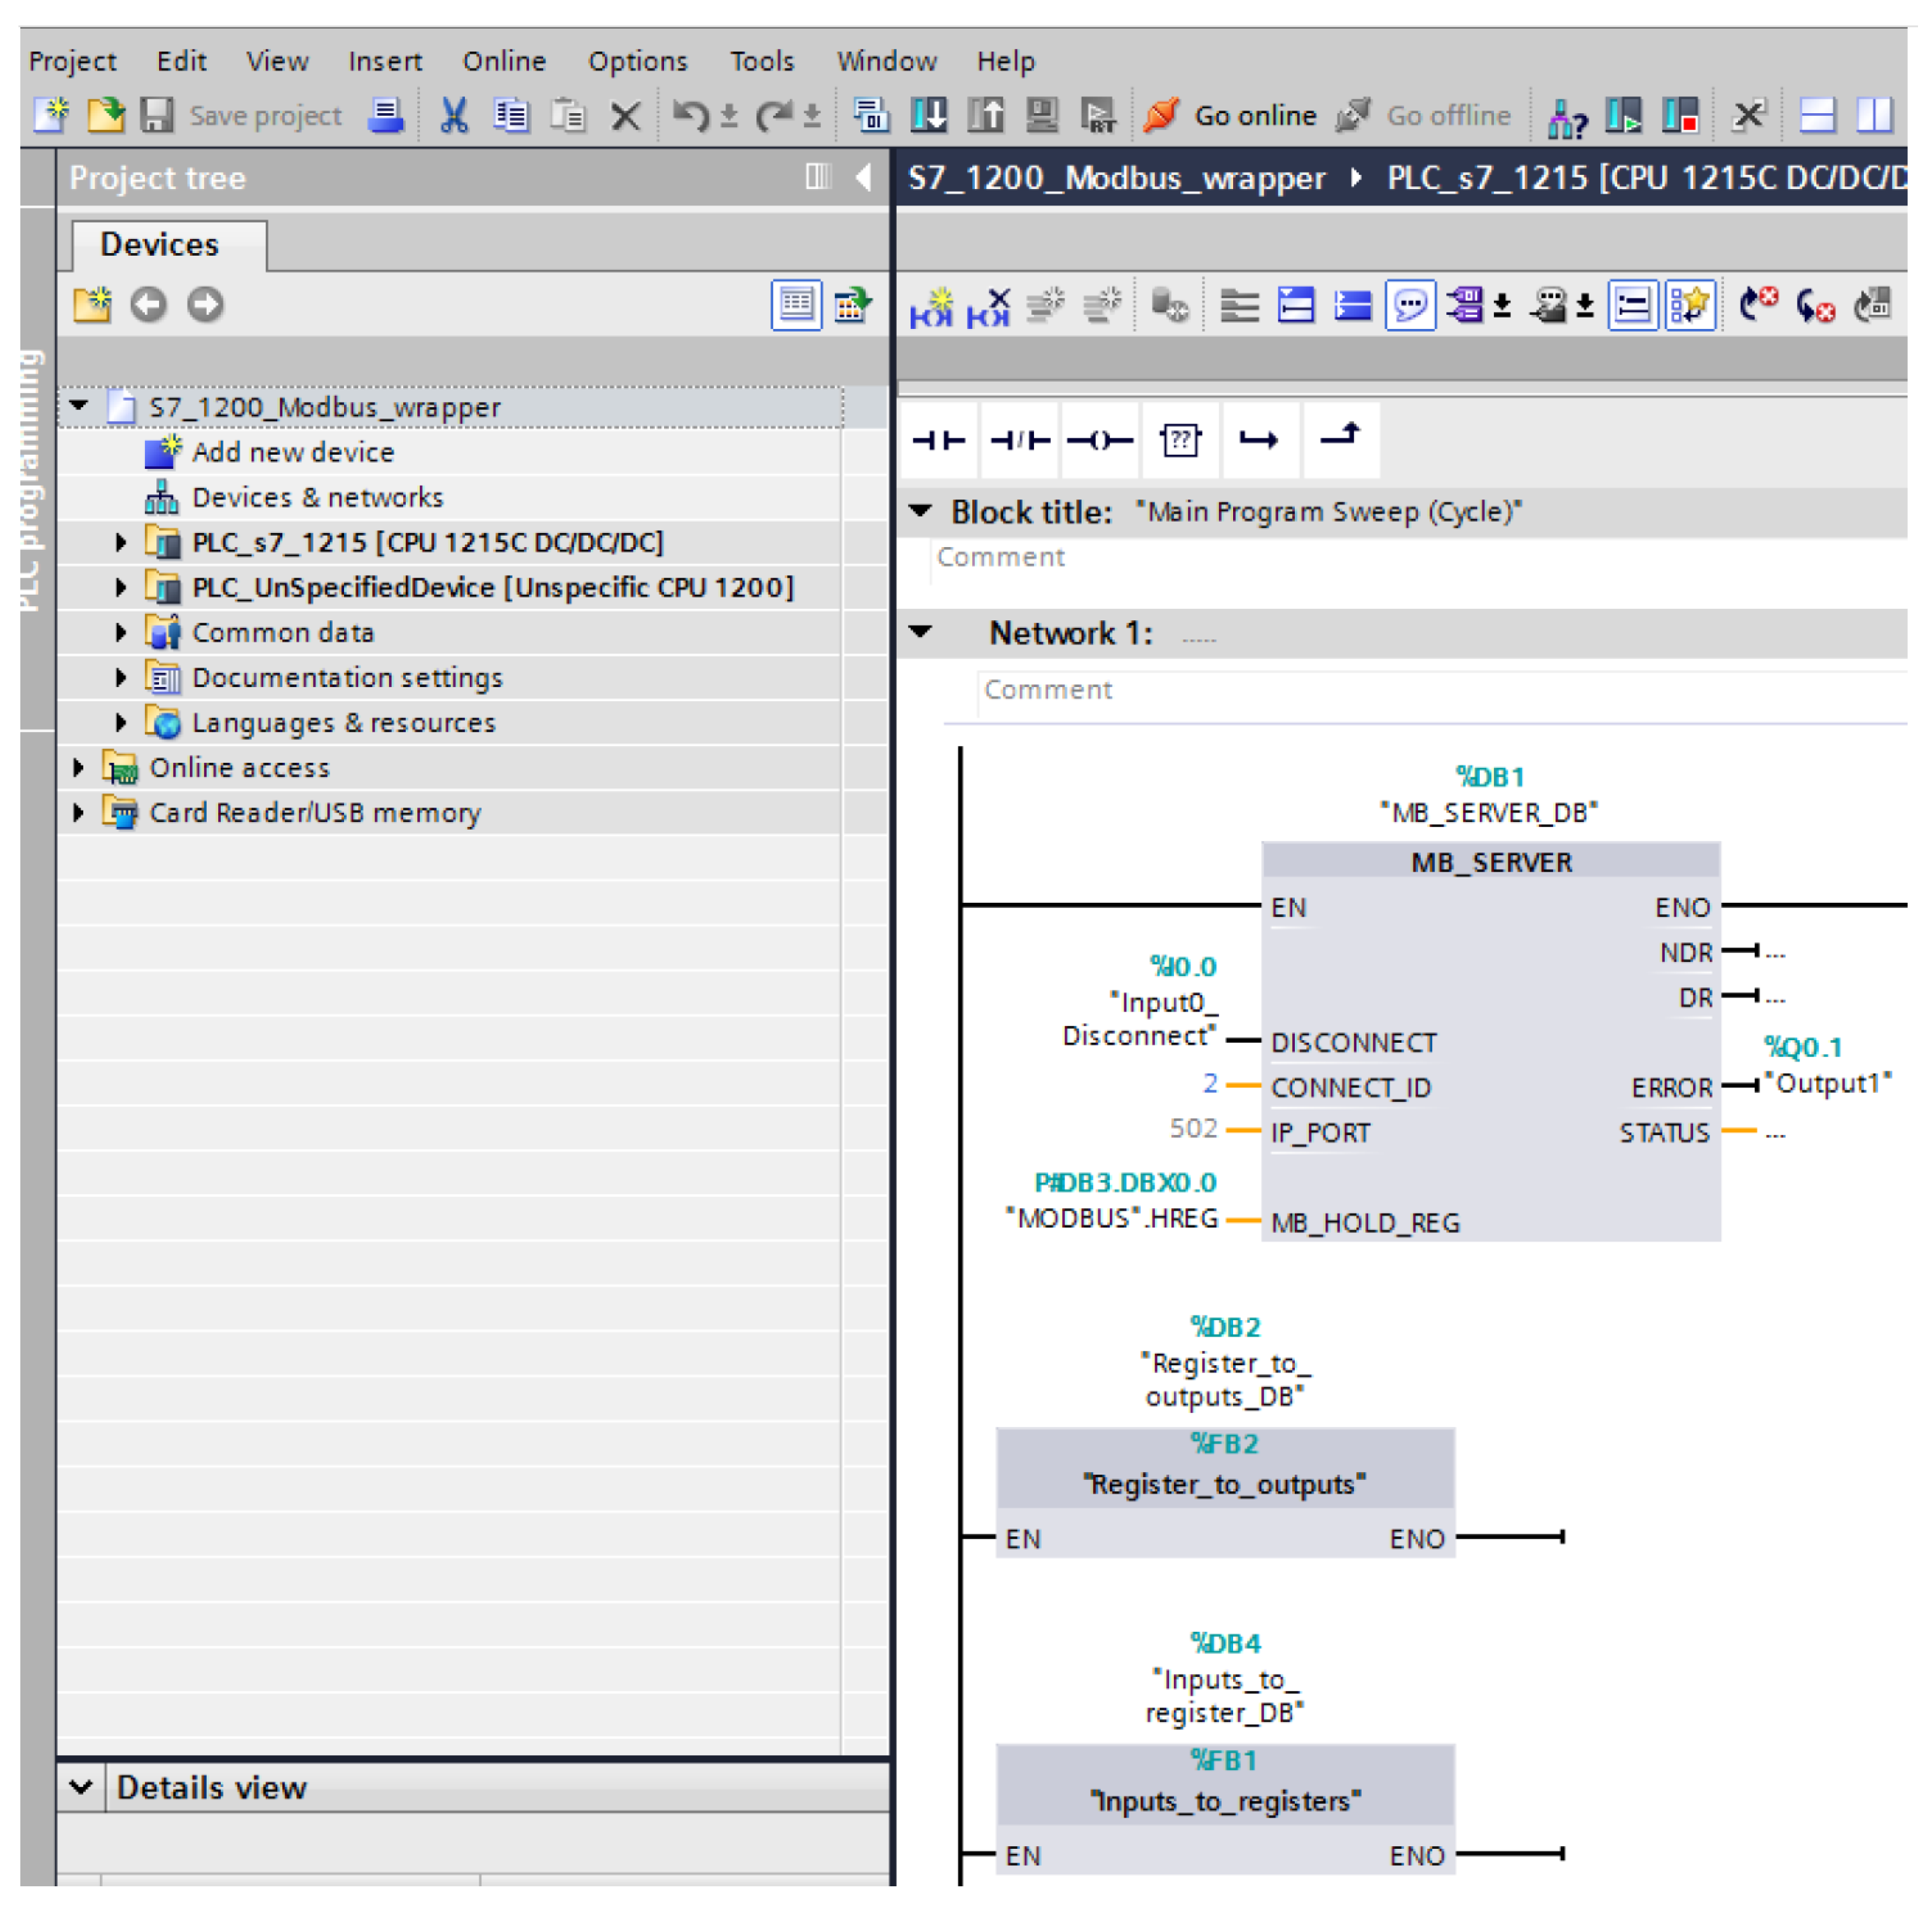Open Devices & networks
The height and width of the screenshot is (1913, 1932).
pos(316,497)
